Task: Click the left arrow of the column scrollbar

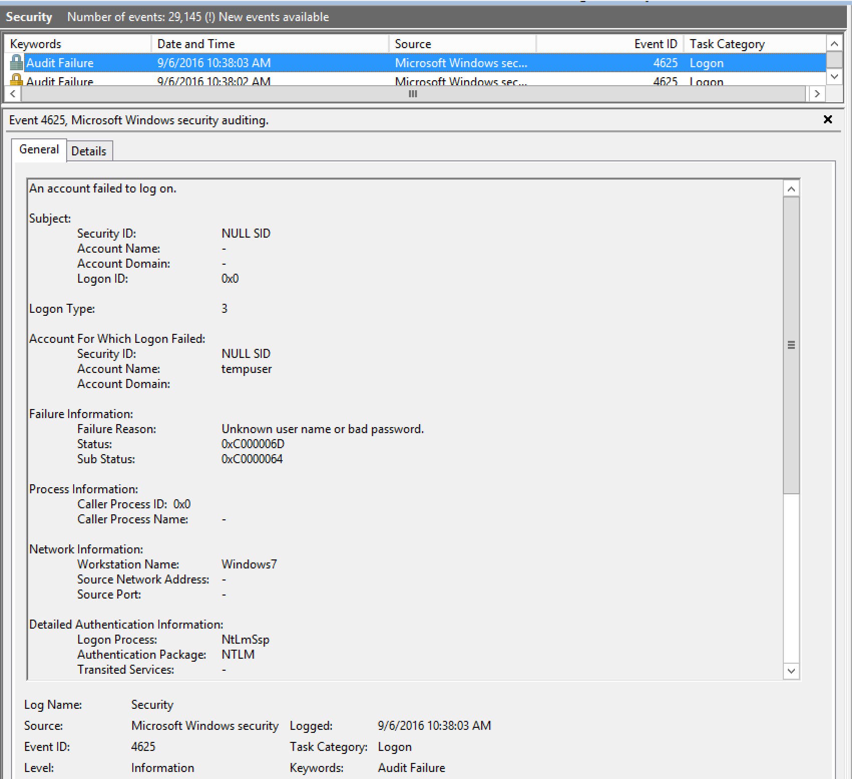Action: point(12,94)
